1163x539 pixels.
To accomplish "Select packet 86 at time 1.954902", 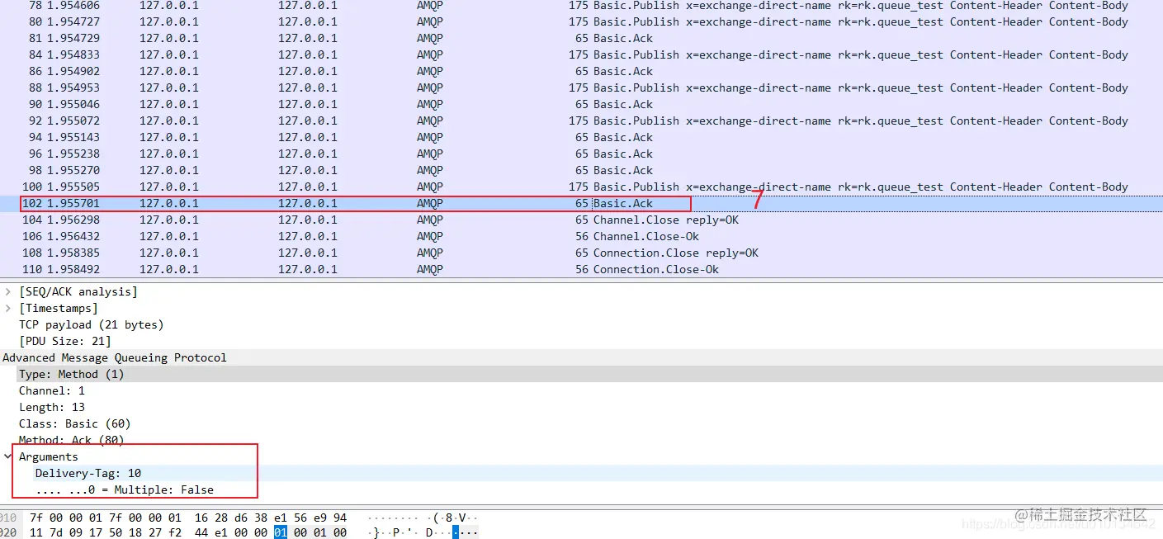I will (581, 71).
